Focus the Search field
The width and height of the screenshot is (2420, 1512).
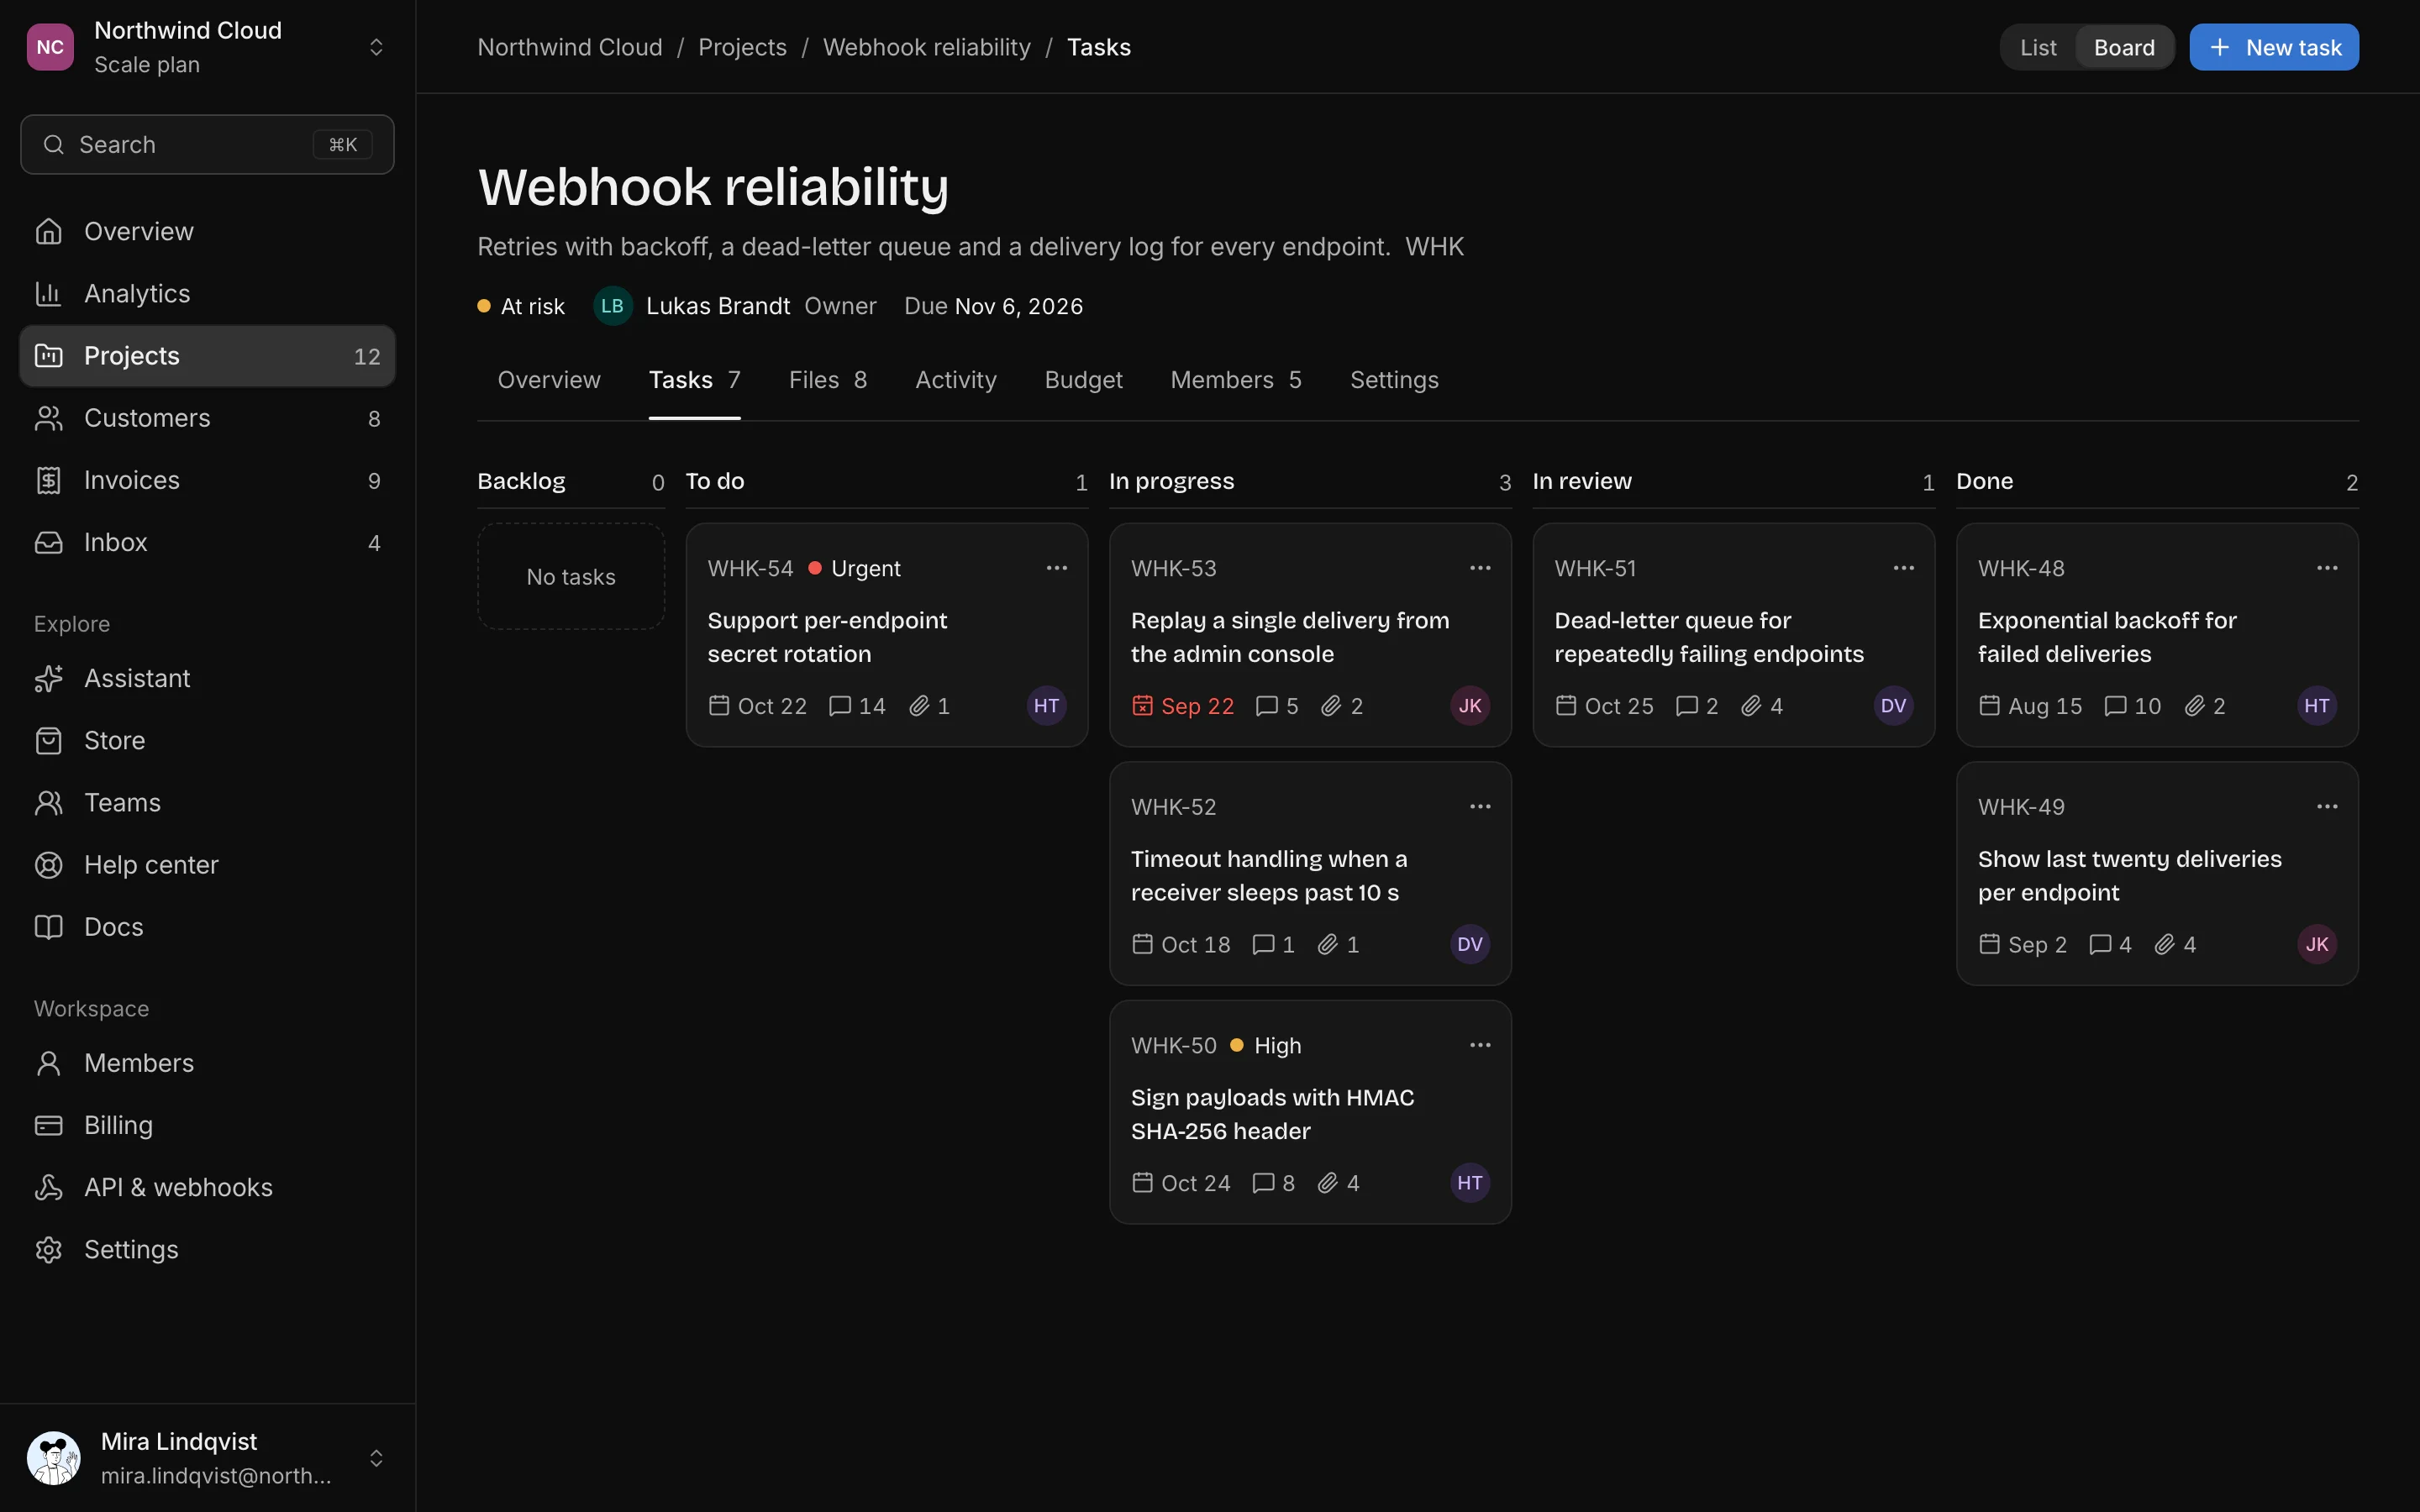(x=207, y=145)
